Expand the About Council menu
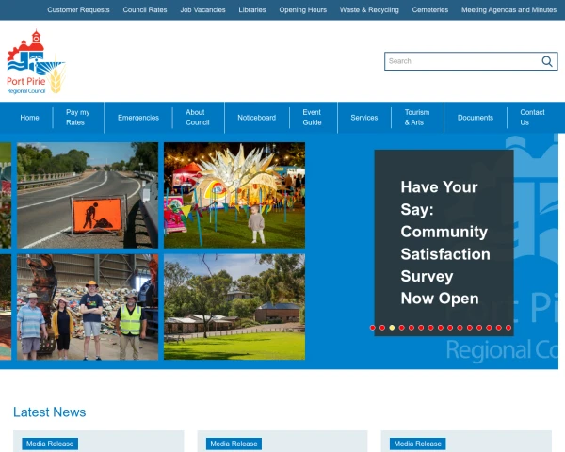Screen dimensions: 565x452 point(197,118)
